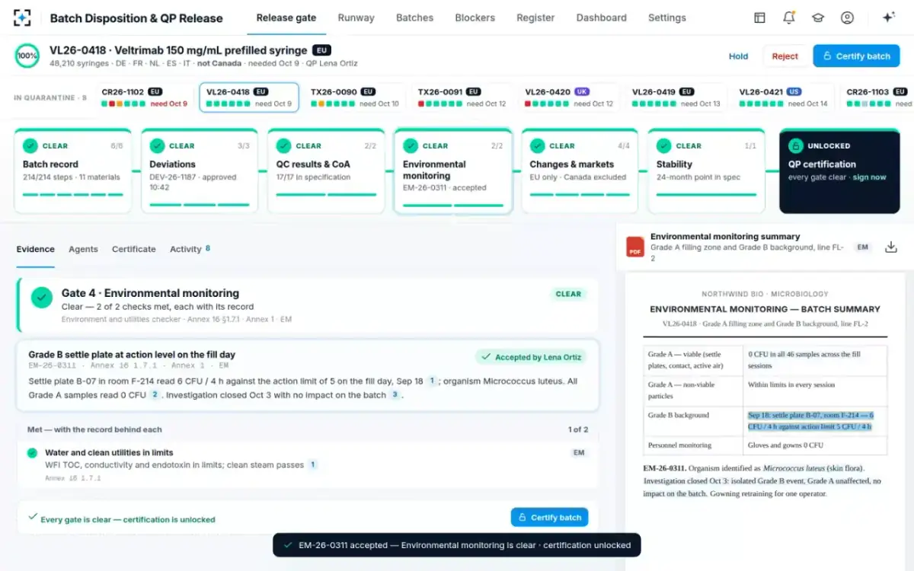Viewport: 914px width, 571px height.
Task: Click the '1 of 2' counter
Action: click(578, 430)
